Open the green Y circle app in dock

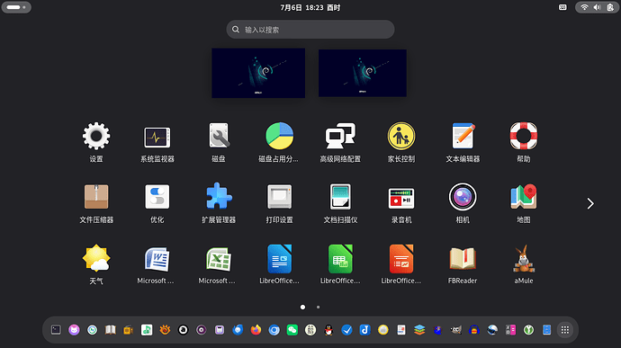tap(528, 330)
